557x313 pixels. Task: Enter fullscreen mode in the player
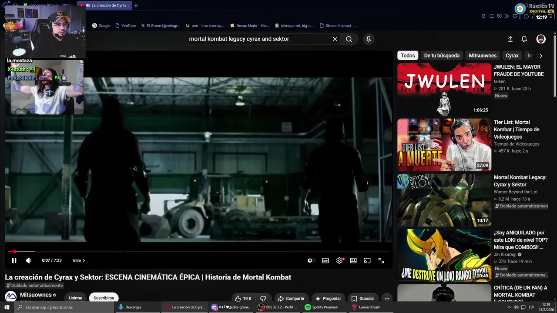381,260
